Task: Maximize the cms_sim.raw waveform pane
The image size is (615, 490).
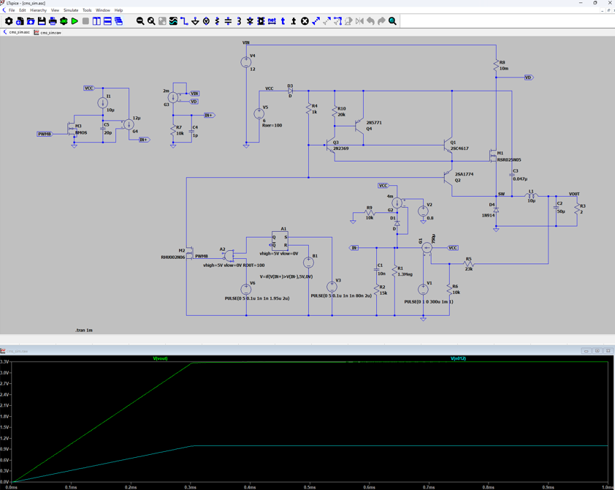Action: [x=597, y=350]
